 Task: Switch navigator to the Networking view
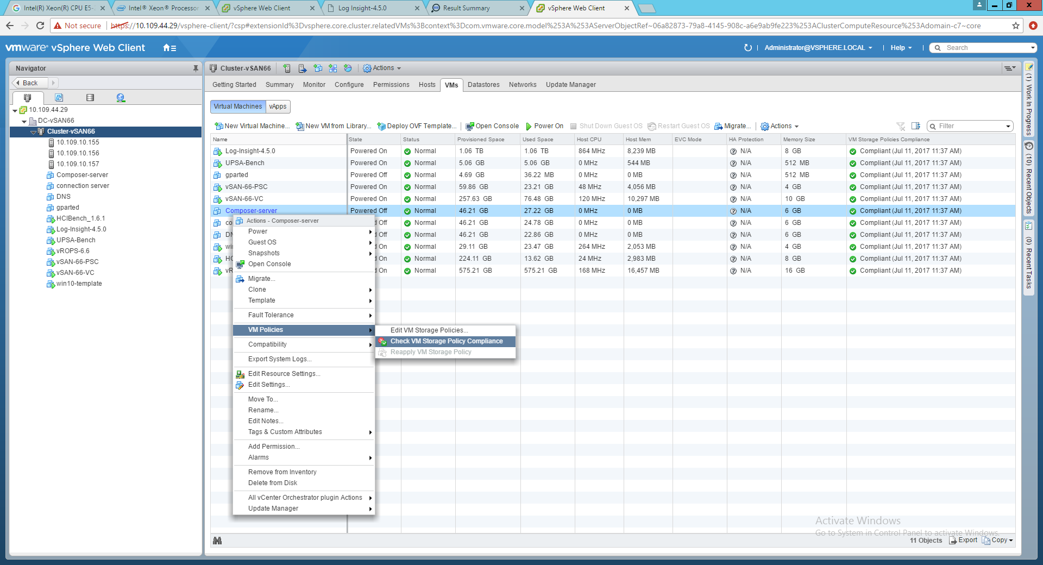[121, 98]
